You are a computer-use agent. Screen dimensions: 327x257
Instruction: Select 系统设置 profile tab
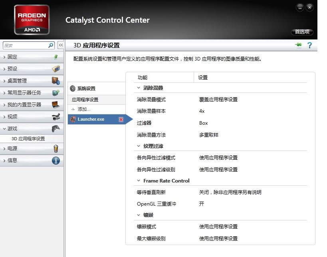point(86,88)
